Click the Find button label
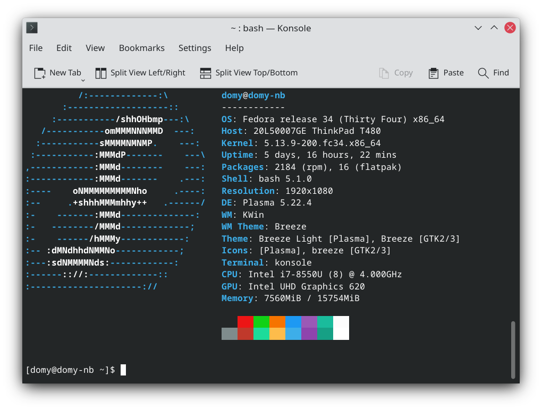 tap(501, 73)
